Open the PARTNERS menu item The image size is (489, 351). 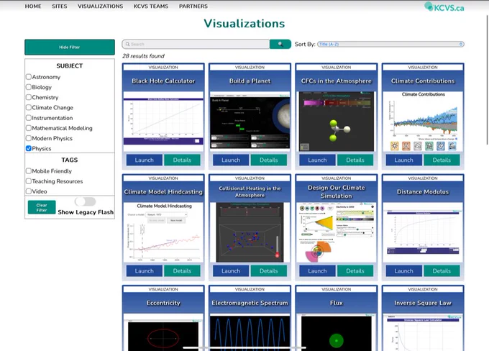pos(193,6)
